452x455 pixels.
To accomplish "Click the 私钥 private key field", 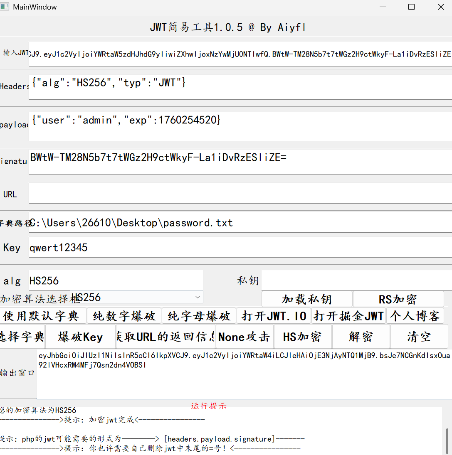I will pyautogui.click(x=356, y=281).
